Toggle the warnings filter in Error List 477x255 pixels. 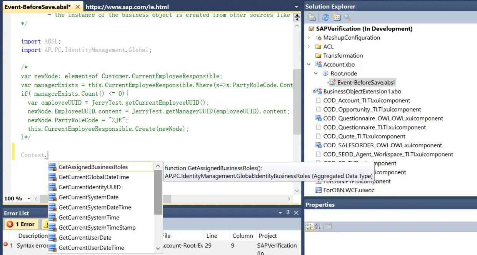(45, 224)
